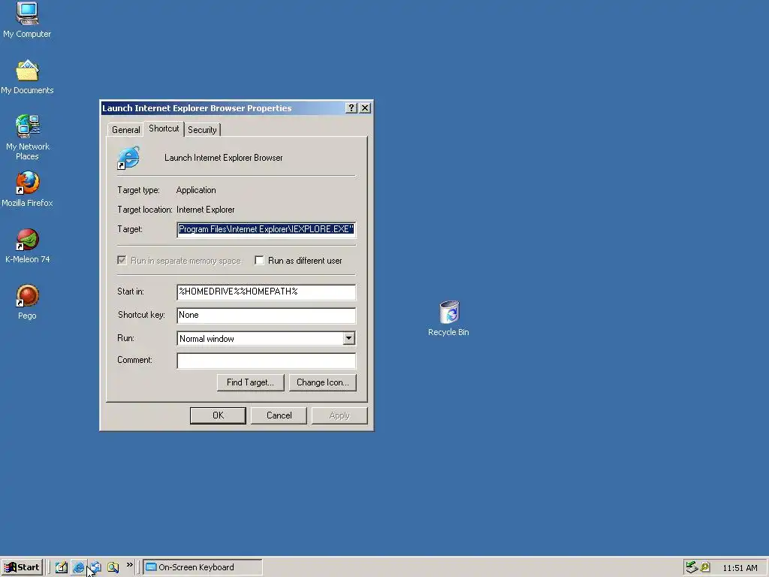Select the Shortcut tab

click(164, 128)
